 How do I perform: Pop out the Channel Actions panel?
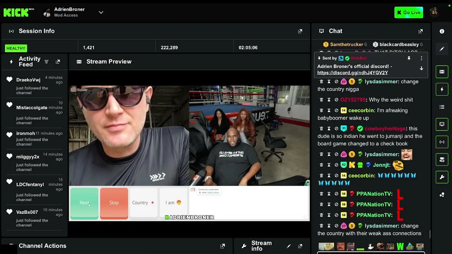tap(222, 246)
